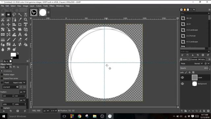Select the Gradient tool
The height and width of the screenshot is (119, 211).
coord(3,40)
